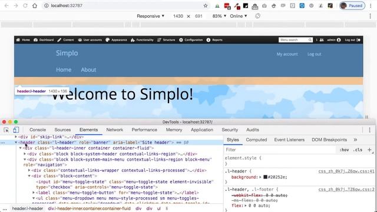Viewport: 377px width, 212px height.
Task: Click the admin user link in toolbar
Action: tap(334, 40)
